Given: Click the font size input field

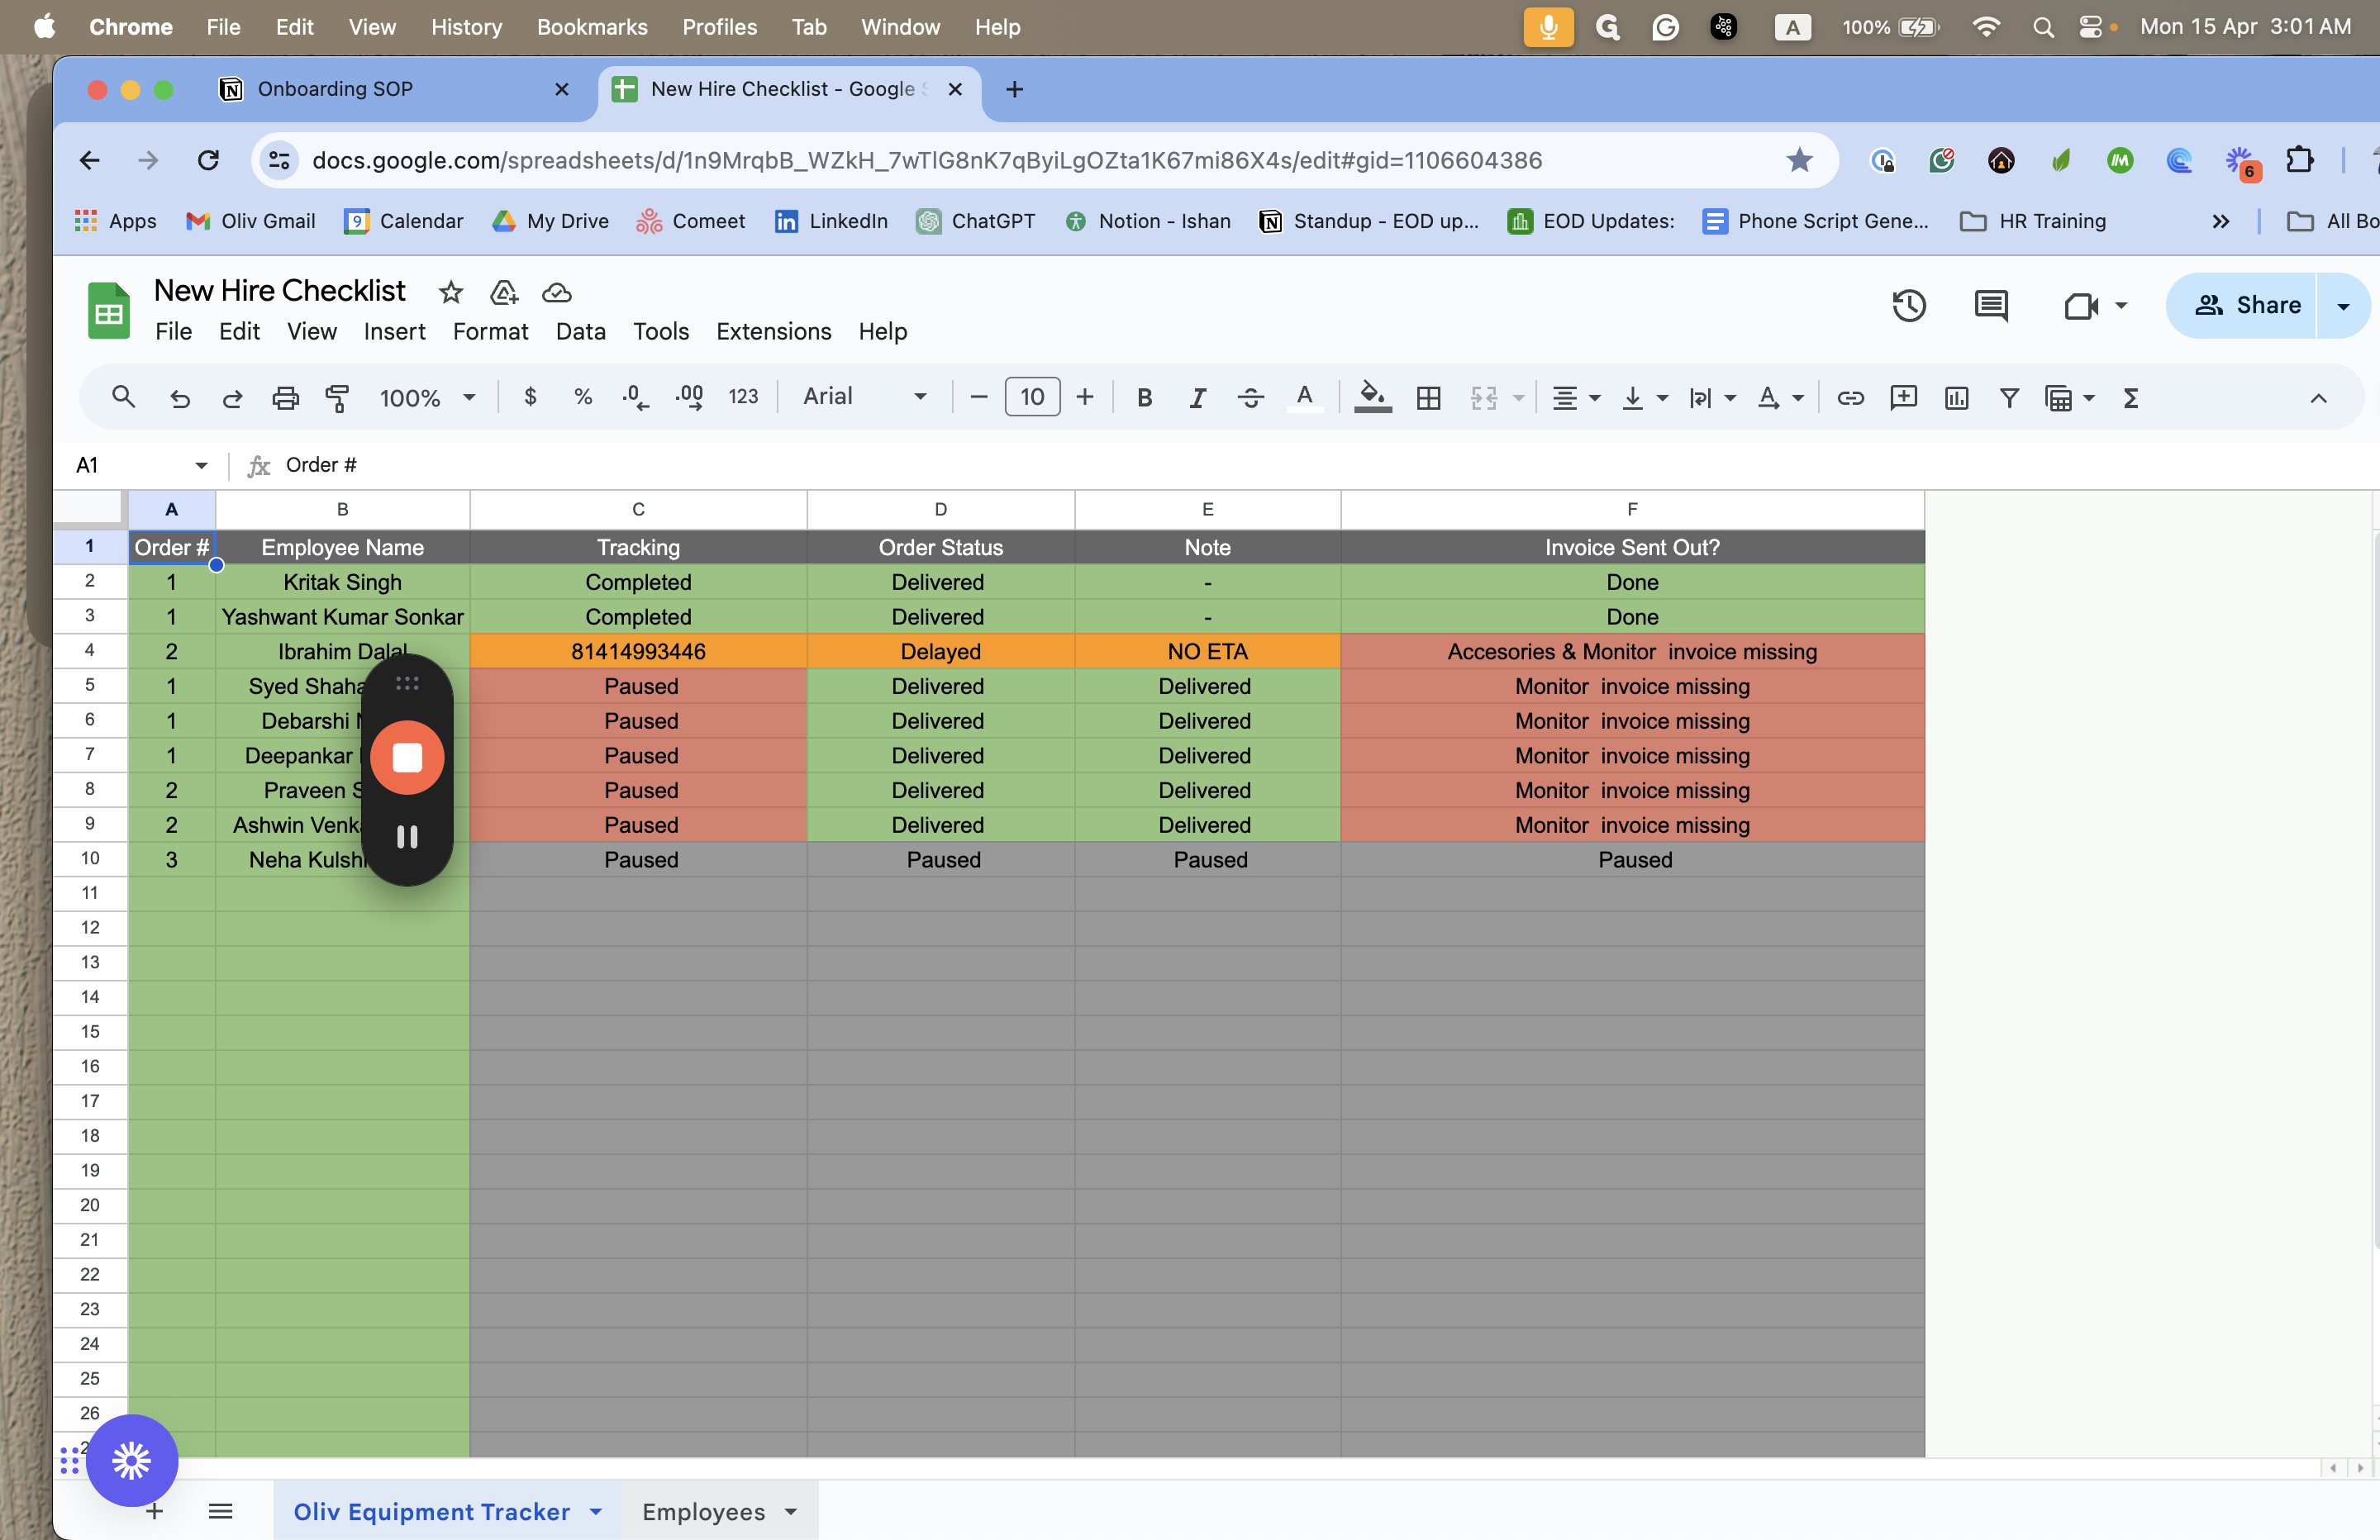Looking at the screenshot, I should point(1031,397).
